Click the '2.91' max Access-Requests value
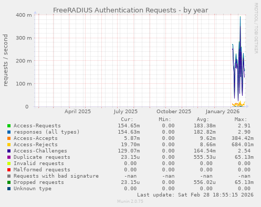The width and height of the screenshot is (261, 207). coord(244,126)
